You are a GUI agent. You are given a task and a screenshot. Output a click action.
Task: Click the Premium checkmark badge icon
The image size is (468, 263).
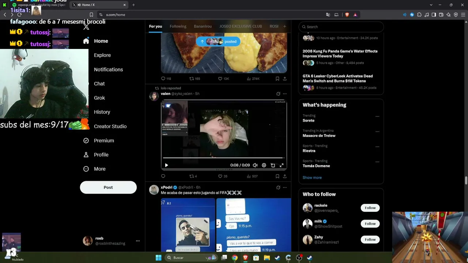point(86,141)
